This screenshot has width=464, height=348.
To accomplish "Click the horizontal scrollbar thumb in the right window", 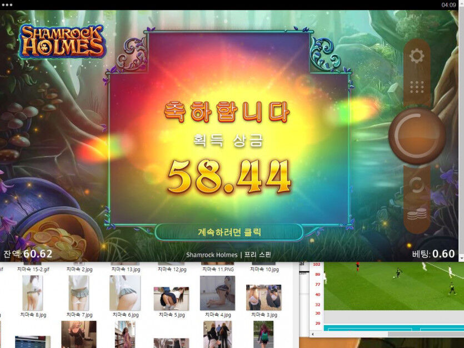I will 426,334.
